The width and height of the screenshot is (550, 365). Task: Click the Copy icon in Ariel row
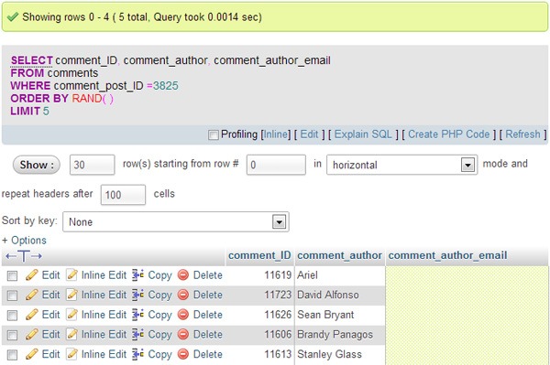137,275
